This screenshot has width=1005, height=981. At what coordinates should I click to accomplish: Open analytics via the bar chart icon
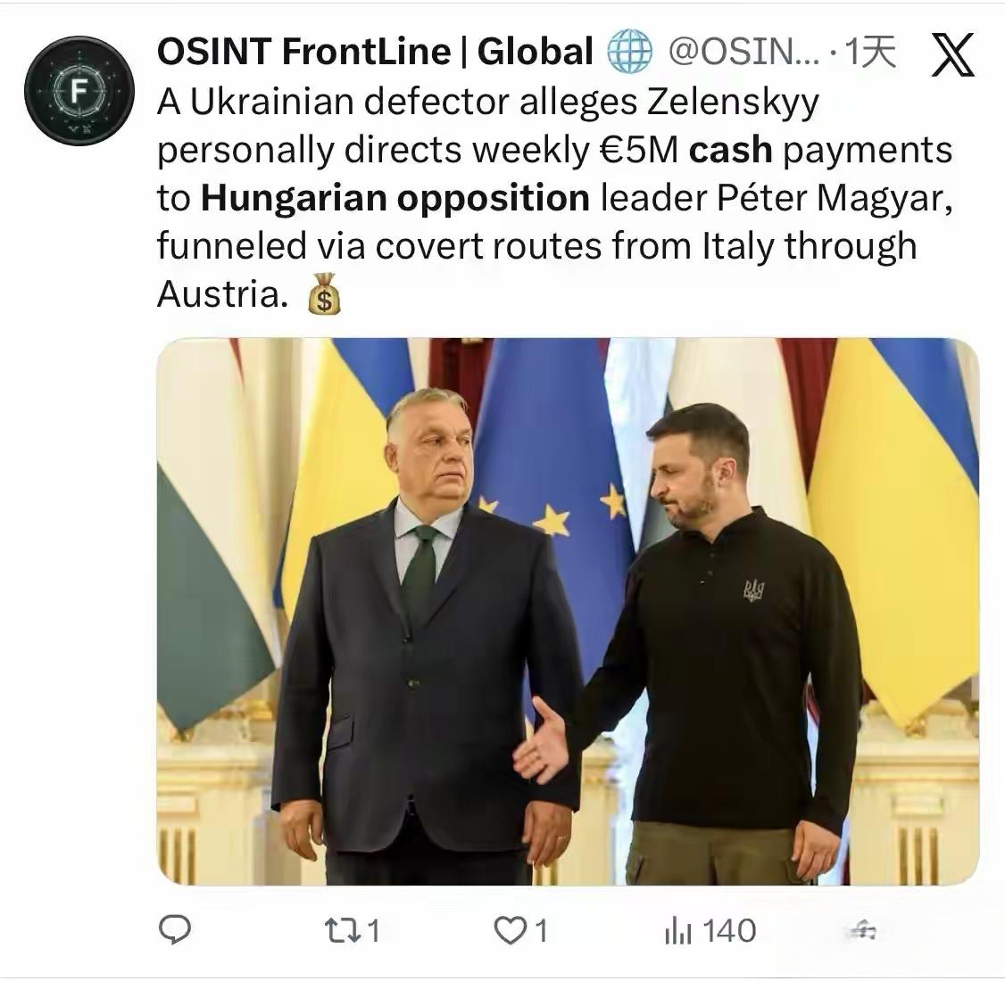tap(677, 932)
